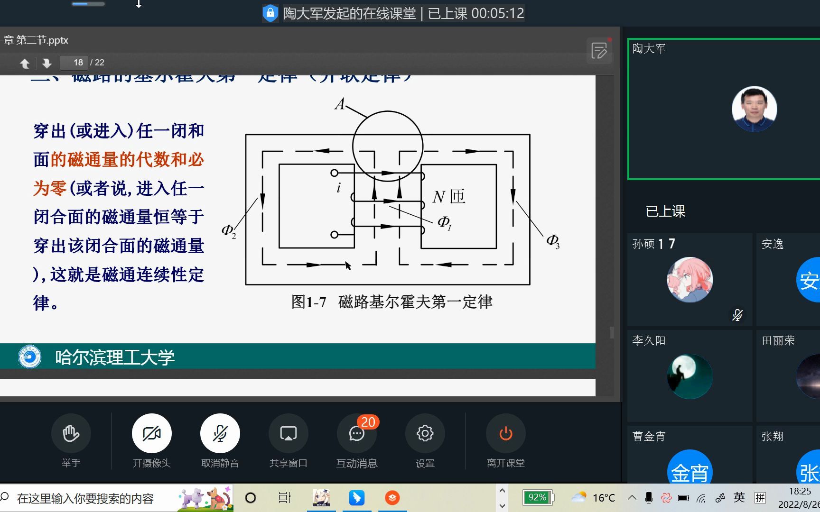Open classroom 设置 settings
Screen dimensions: 820x512
click(x=425, y=433)
